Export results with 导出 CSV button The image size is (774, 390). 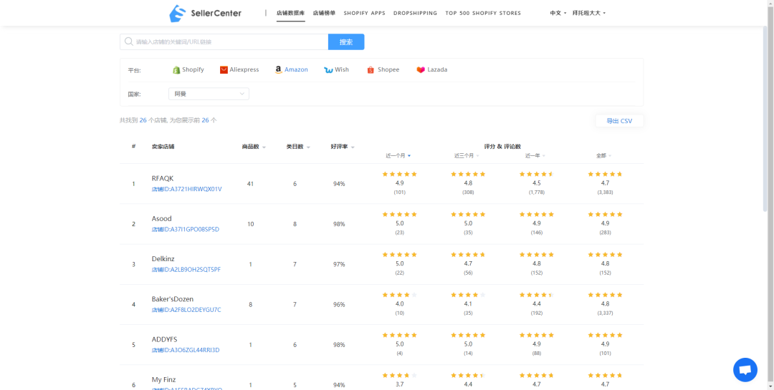(619, 121)
